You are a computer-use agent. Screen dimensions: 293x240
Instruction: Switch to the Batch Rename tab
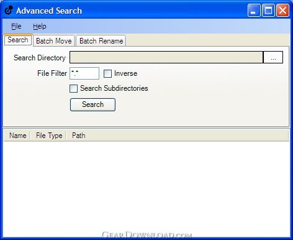pyautogui.click(x=101, y=40)
